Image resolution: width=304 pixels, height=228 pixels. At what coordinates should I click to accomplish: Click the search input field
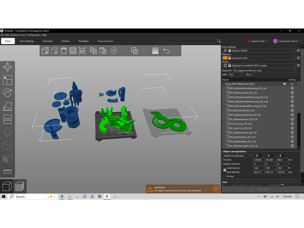coord(189,41)
